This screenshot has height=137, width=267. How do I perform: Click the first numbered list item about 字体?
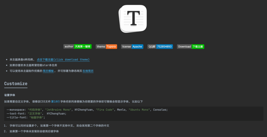[x=59, y=126]
